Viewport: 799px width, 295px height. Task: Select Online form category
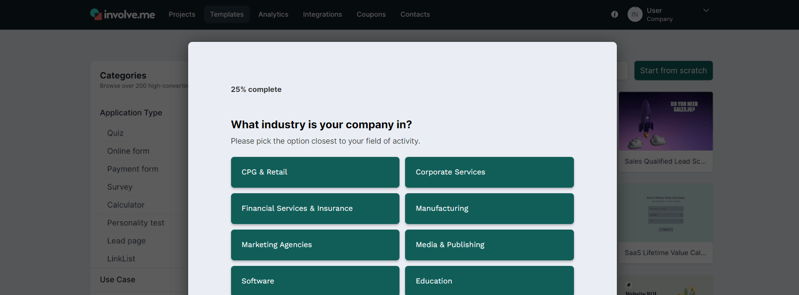128,151
